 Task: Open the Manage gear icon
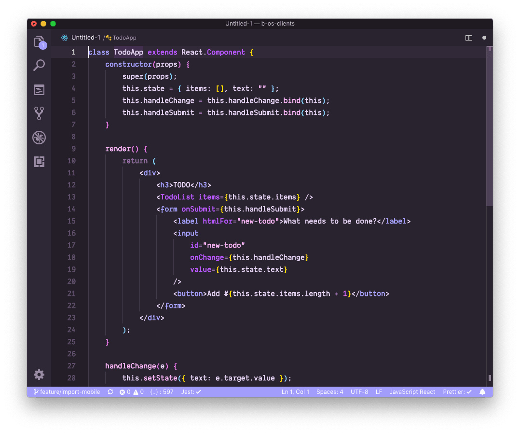point(39,375)
